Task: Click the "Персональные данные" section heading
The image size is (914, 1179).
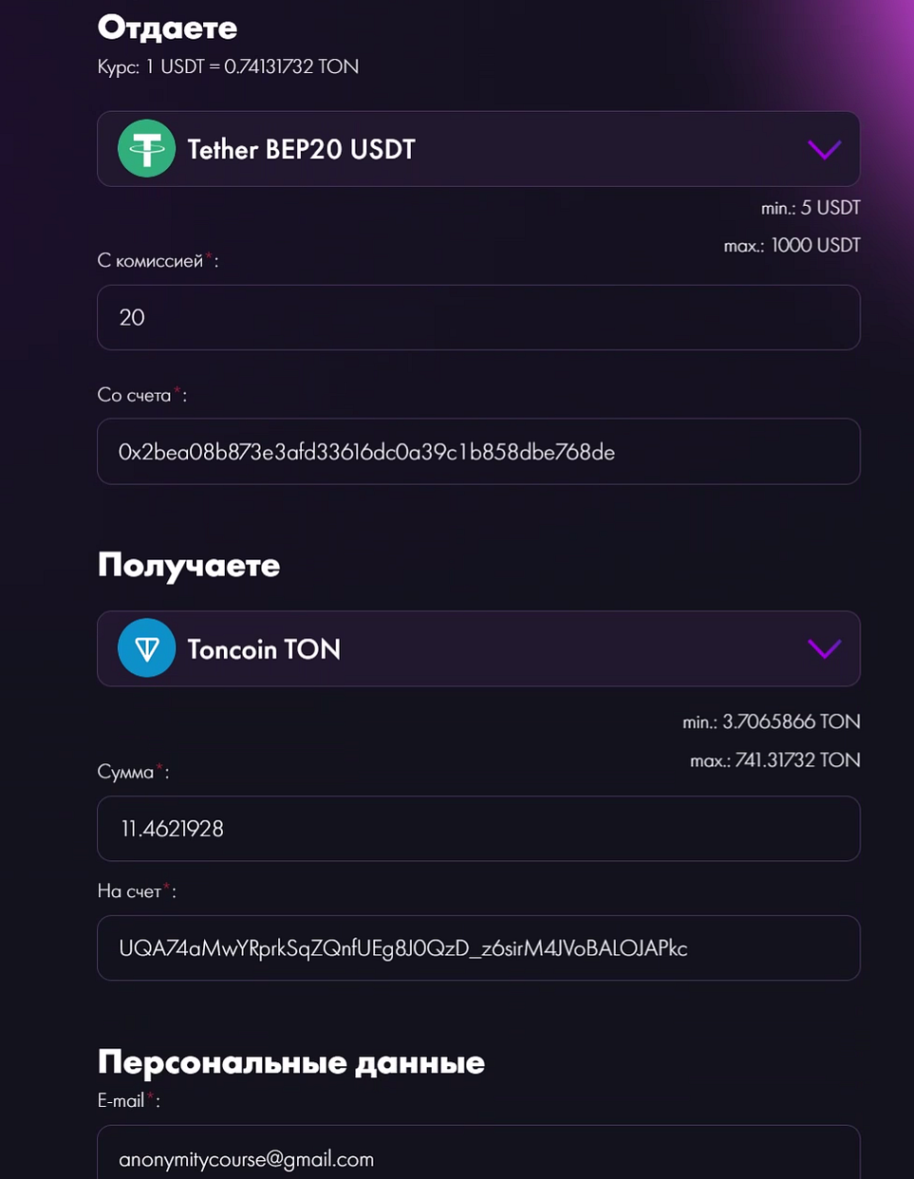Action: [291, 1062]
